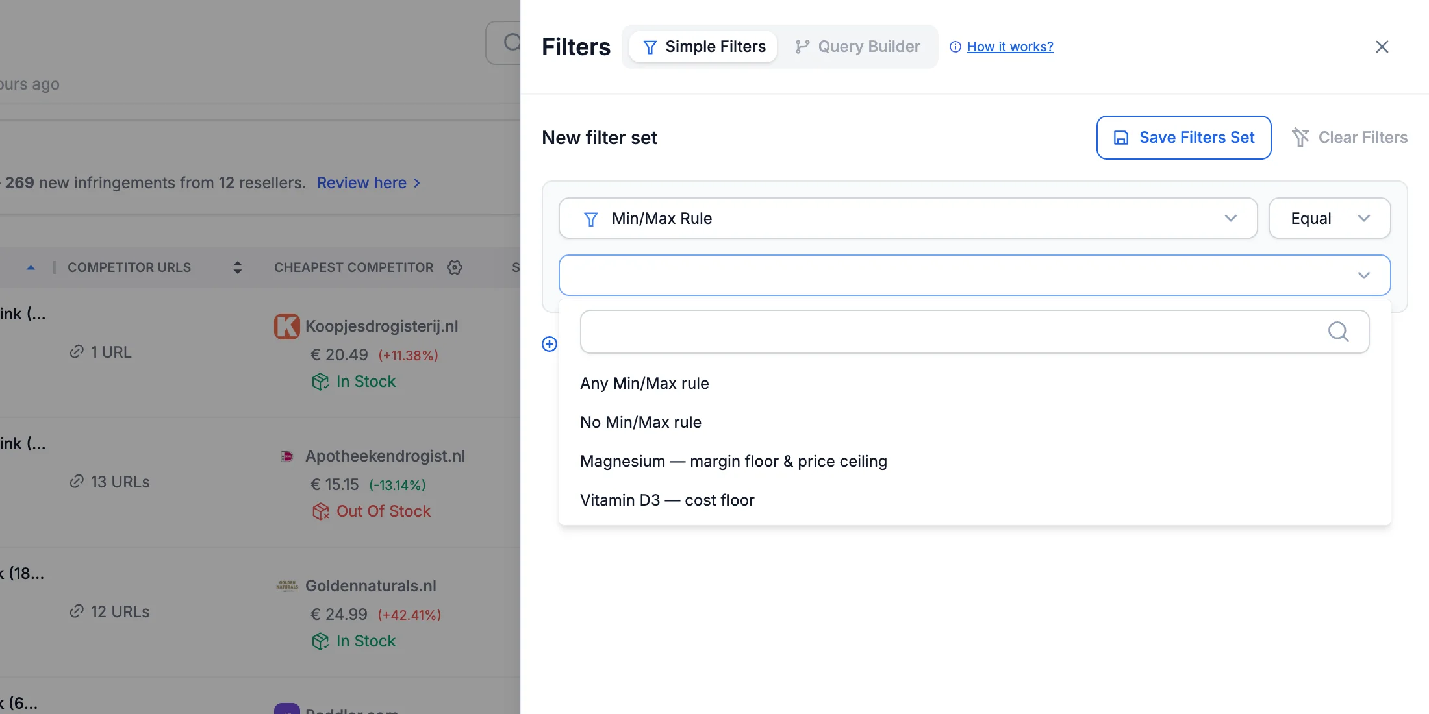Sort by Competitor URLs column arrows

click(x=238, y=267)
